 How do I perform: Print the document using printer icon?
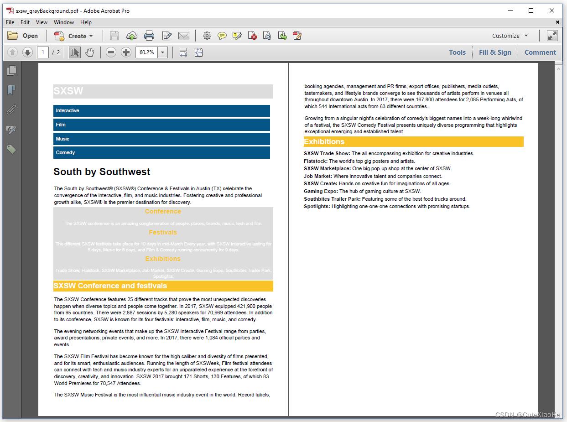point(149,36)
